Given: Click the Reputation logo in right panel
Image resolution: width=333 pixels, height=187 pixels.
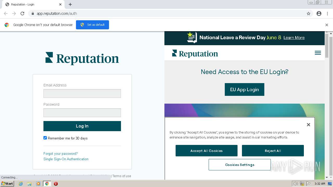Looking at the screenshot, I should tap(195, 54).
